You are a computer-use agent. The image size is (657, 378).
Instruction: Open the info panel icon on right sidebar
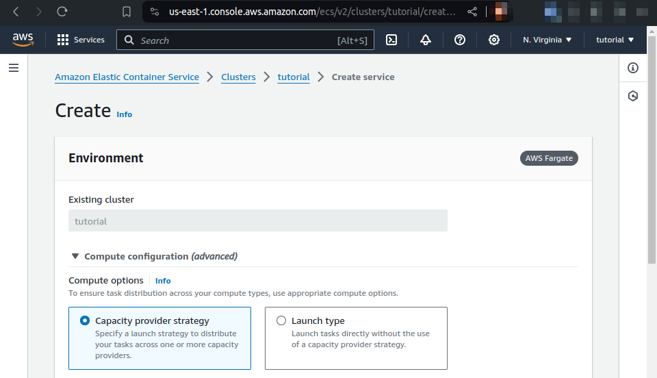(633, 68)
